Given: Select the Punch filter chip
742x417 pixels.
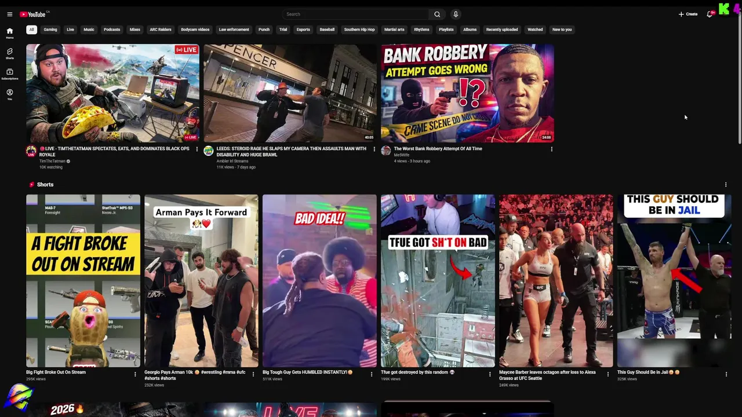Looking at the screenshot, I should (264, 30).
